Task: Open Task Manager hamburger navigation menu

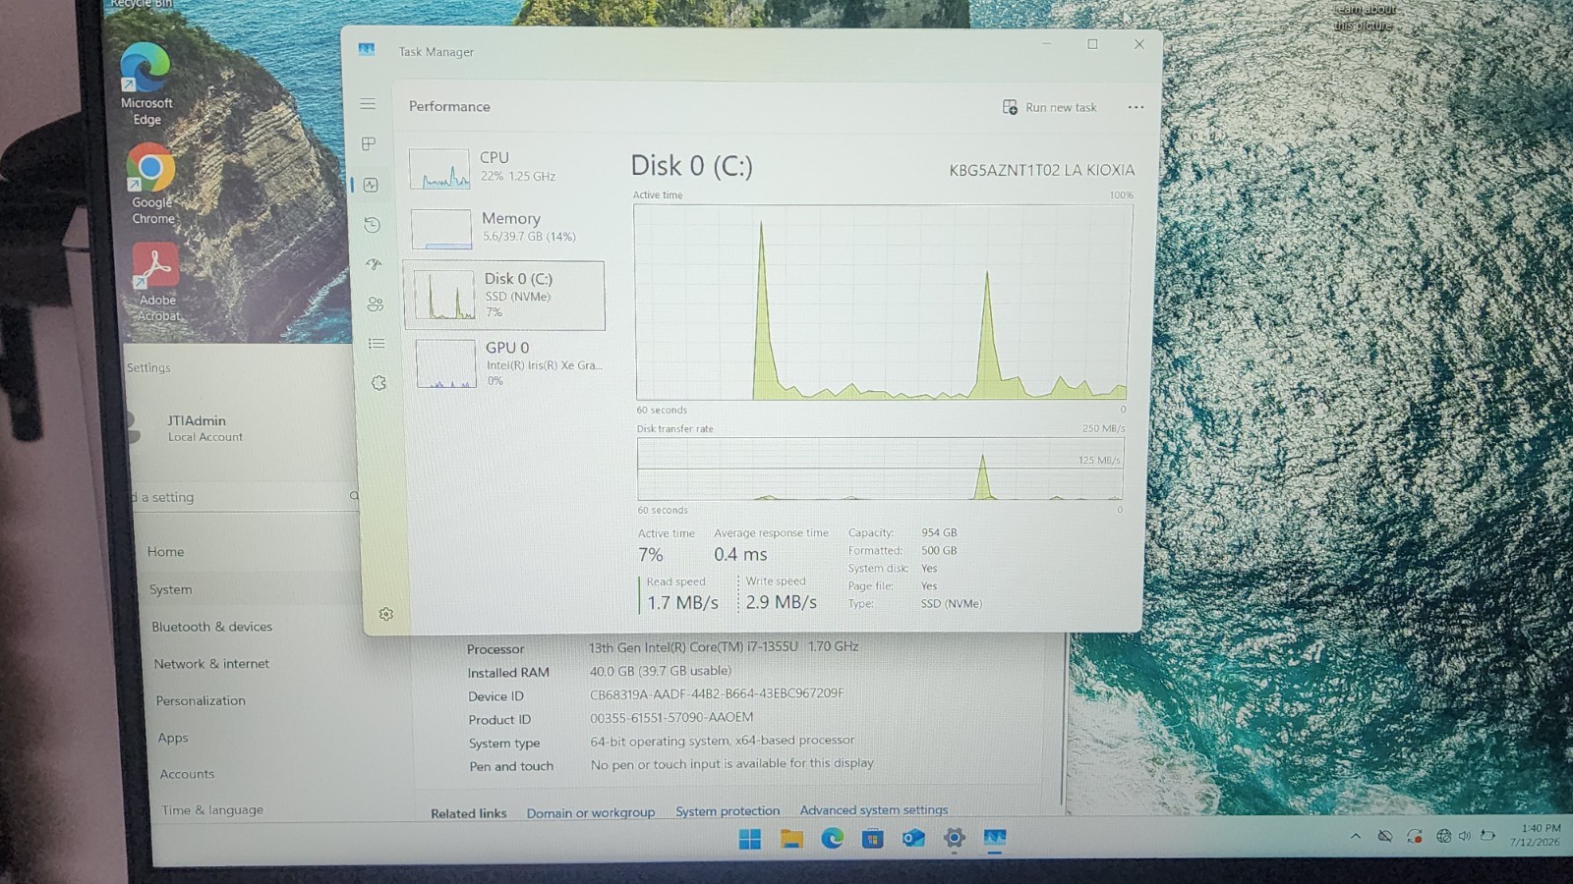Action: click(368, 104)
